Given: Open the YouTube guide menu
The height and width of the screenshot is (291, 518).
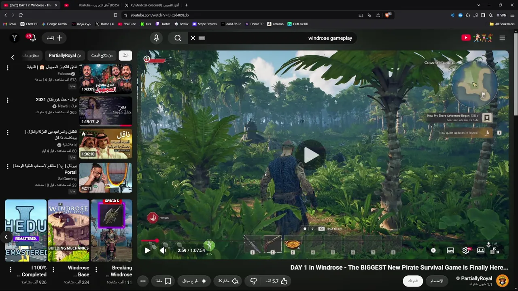Looking at the screenshot, I should [502, 38].
